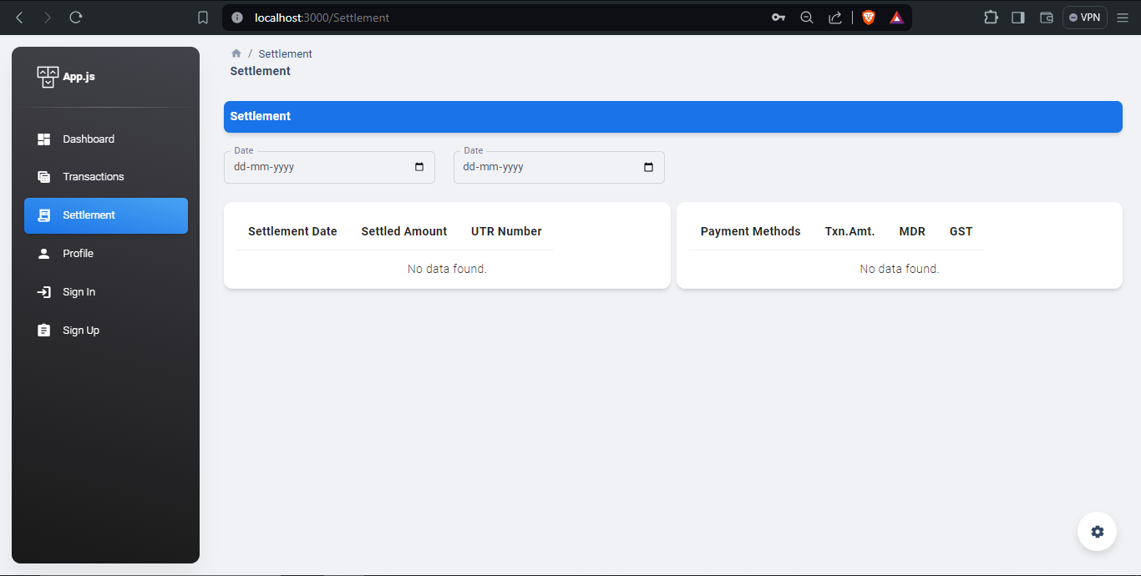Navigate to Transactions in sidebar
This screenshot has height=576, width=1141.
coord(106,177)
